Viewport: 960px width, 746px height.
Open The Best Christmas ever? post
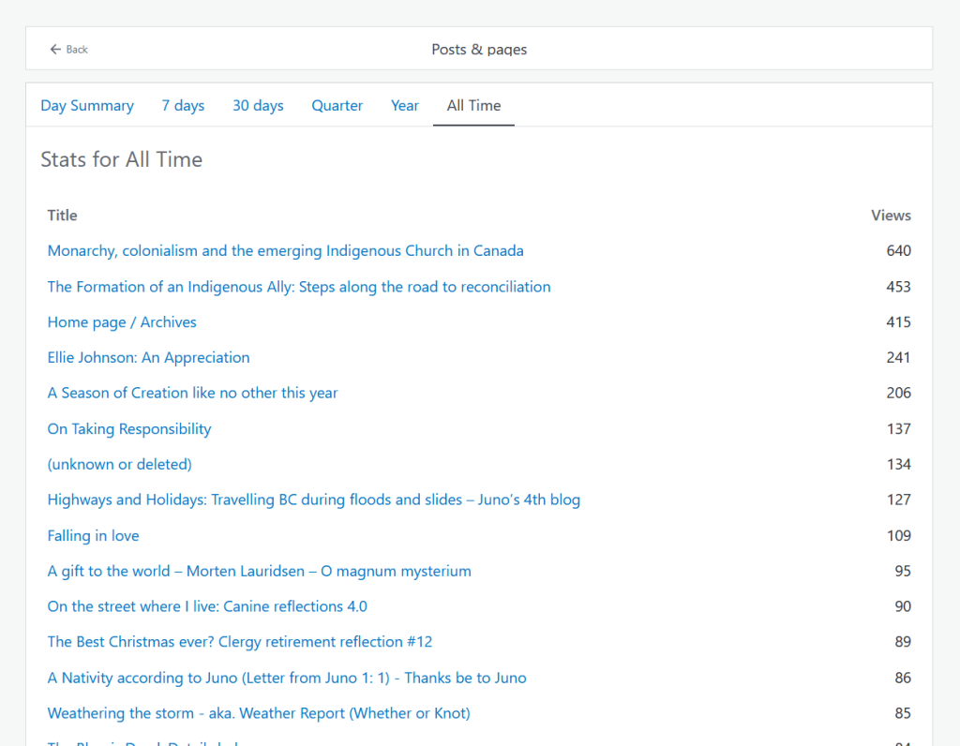pyautogui.click(x=240, y=643)
